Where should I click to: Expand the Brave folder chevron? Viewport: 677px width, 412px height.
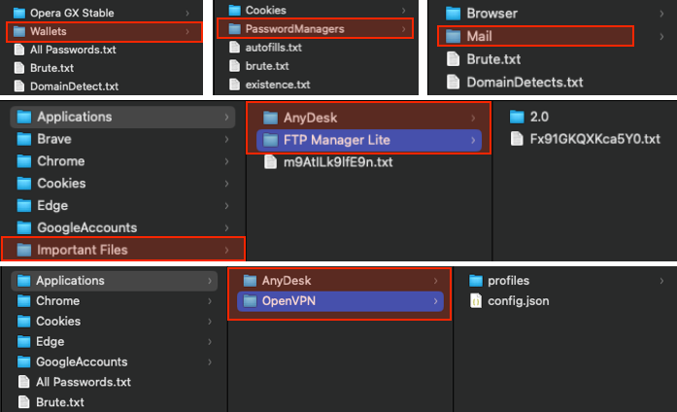click(x=226, y=139)
